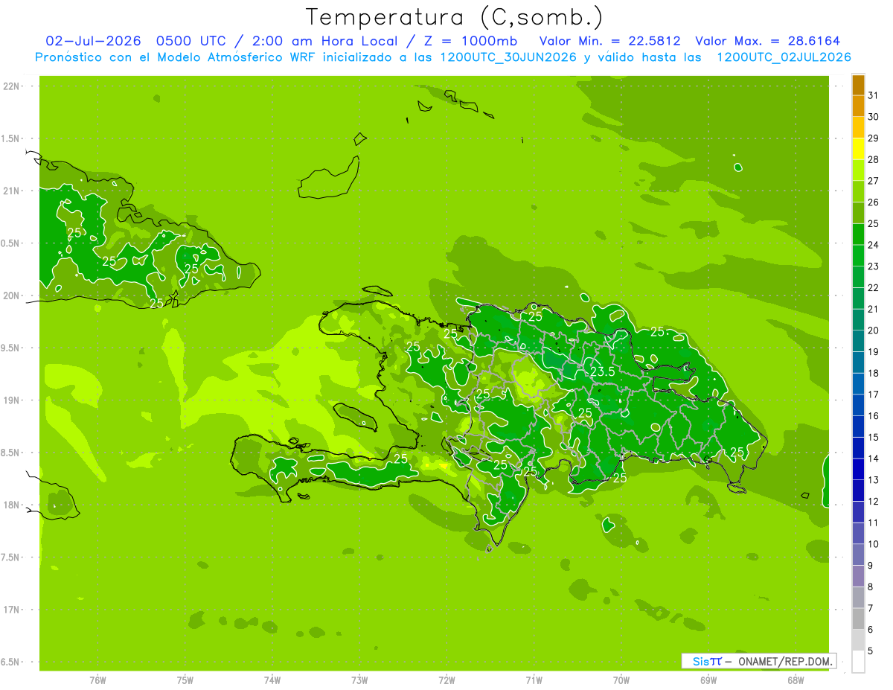
Task: Click the colorbar legend value "13"
Action: [x=873, y=480]
